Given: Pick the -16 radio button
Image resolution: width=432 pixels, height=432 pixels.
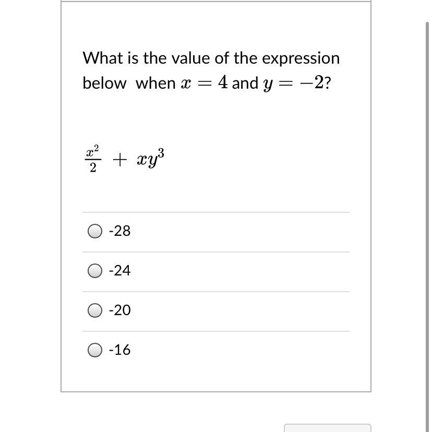Looking at the screenshot, I should click(95, 350).
